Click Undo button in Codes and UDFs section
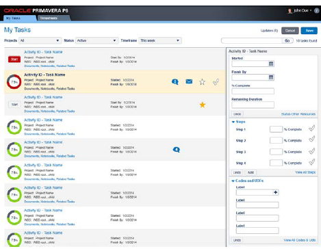 pos(237,240)
